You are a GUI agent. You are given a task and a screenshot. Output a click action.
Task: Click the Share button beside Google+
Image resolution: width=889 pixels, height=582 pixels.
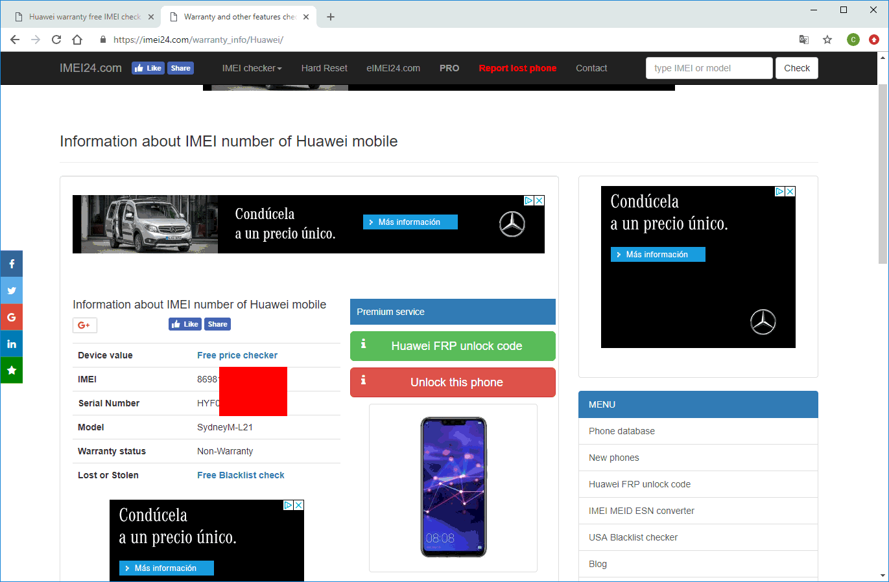218,324
